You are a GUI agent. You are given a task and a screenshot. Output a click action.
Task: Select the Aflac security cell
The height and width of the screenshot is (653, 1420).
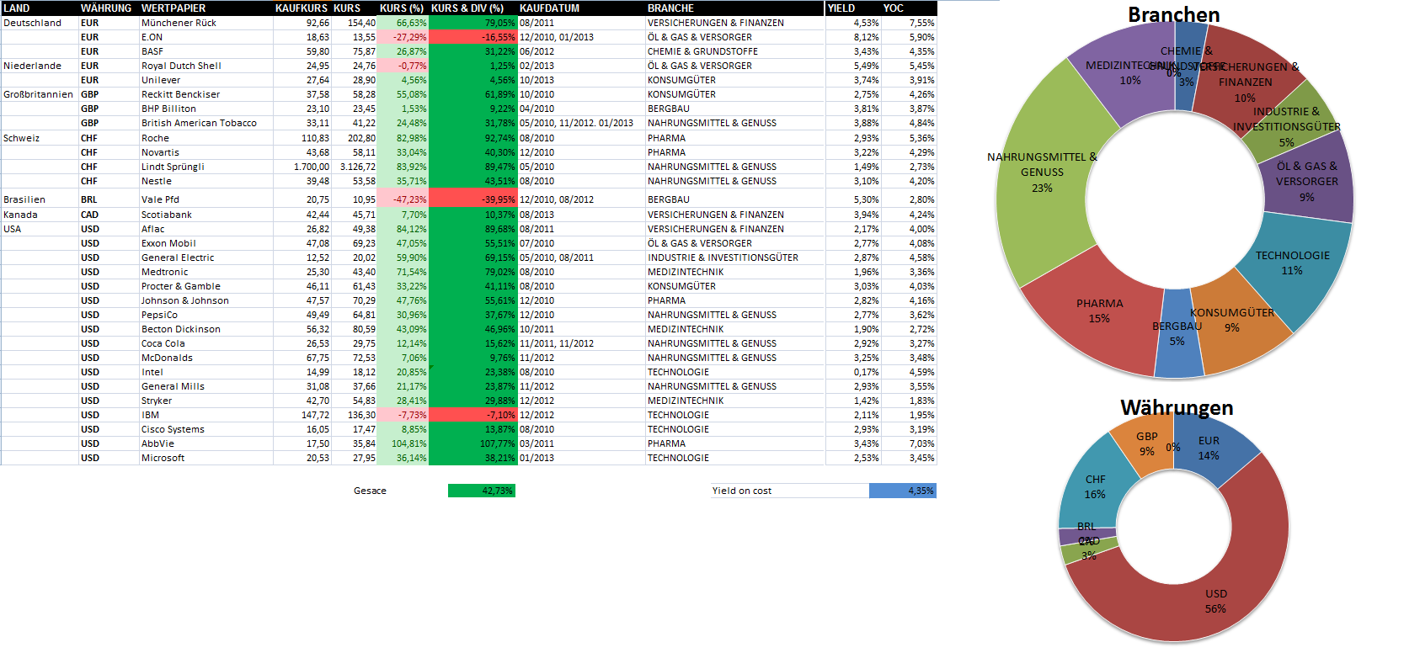[206, 229]
